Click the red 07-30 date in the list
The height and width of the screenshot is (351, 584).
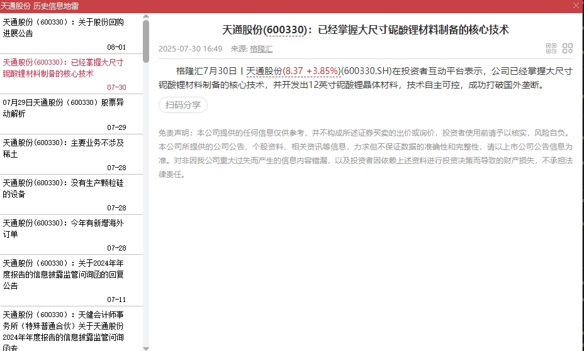click(116, 87)
